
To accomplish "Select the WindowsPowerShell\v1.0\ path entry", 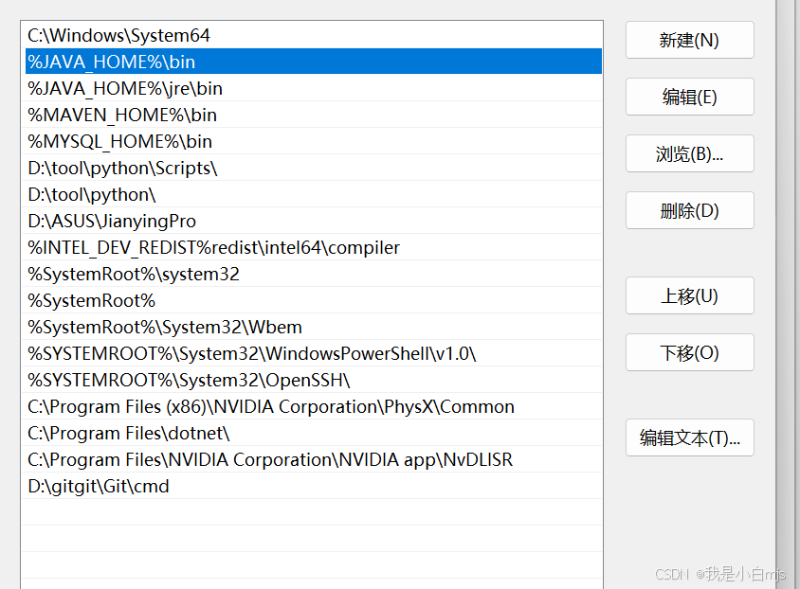I will pyautogui.click(x=312, y=353).
